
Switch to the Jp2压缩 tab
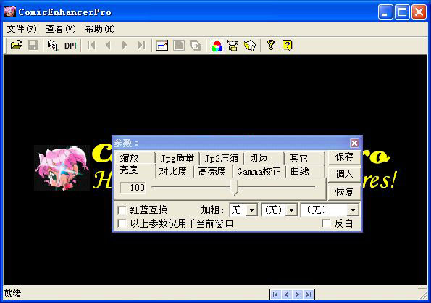[222, 158]
